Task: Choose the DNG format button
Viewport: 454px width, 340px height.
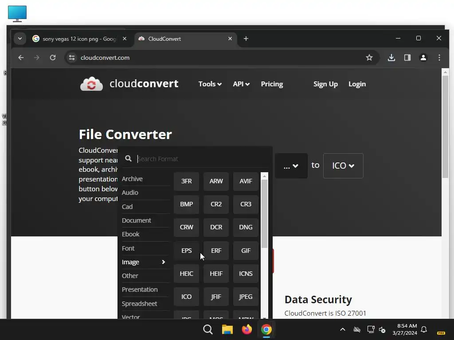Action: pos(246,227)
